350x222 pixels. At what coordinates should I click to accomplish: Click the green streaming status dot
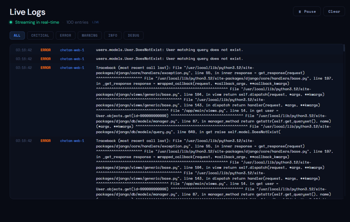click(11, 22)
